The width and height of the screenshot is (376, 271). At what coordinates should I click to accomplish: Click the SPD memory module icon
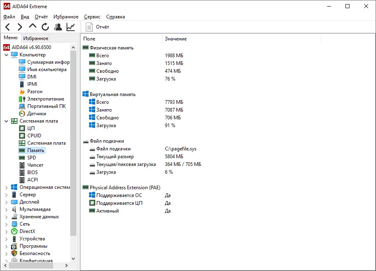tap(22, 158)
